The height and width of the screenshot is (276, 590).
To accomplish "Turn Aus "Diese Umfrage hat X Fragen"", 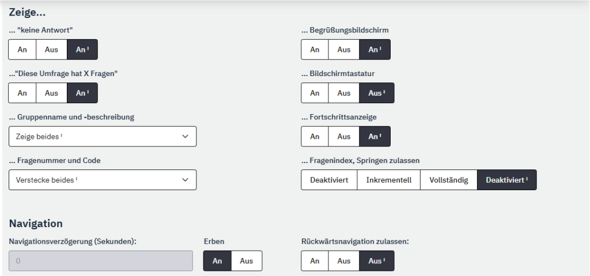I will click(x=51, y=93).
